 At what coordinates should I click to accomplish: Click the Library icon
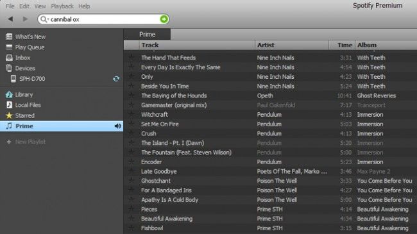click(9, 94)
